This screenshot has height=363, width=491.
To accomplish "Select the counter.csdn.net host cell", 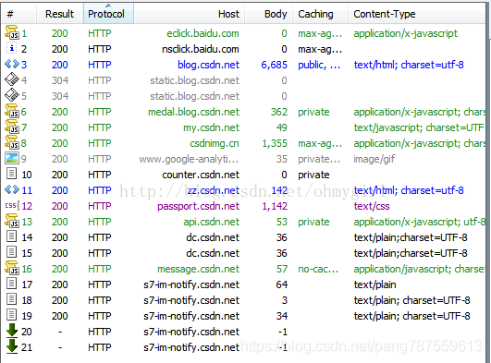I will click(201, 175).
